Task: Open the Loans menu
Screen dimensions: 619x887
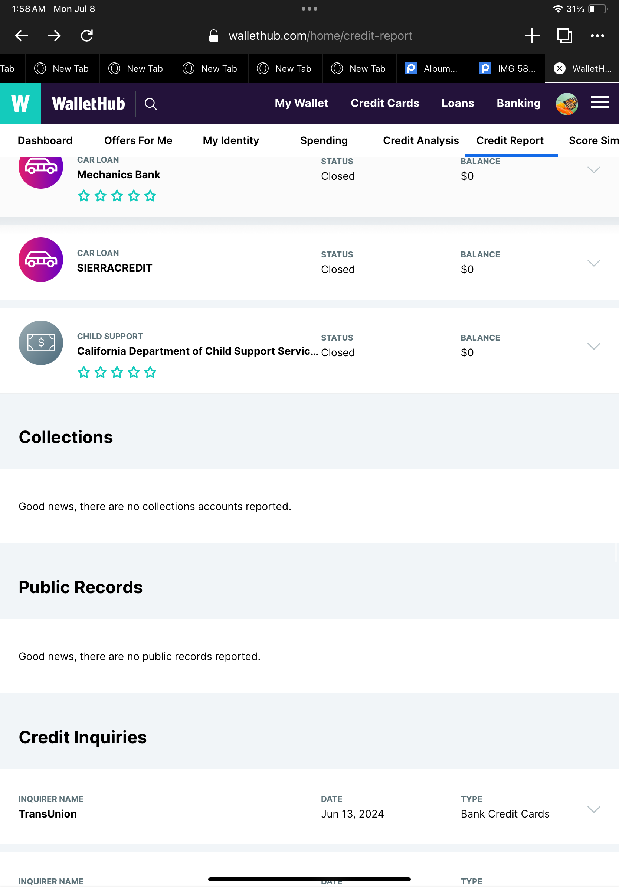Action: [458, 103]
